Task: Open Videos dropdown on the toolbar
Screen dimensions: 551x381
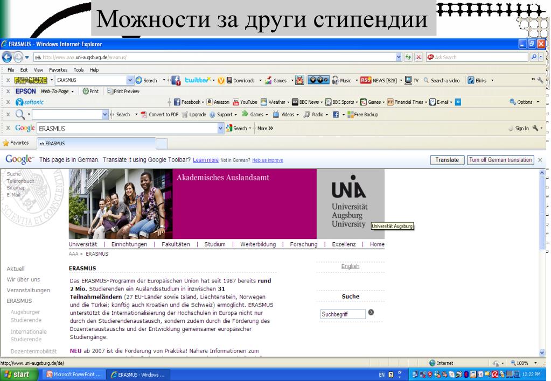Action: [x=285, y=115]
